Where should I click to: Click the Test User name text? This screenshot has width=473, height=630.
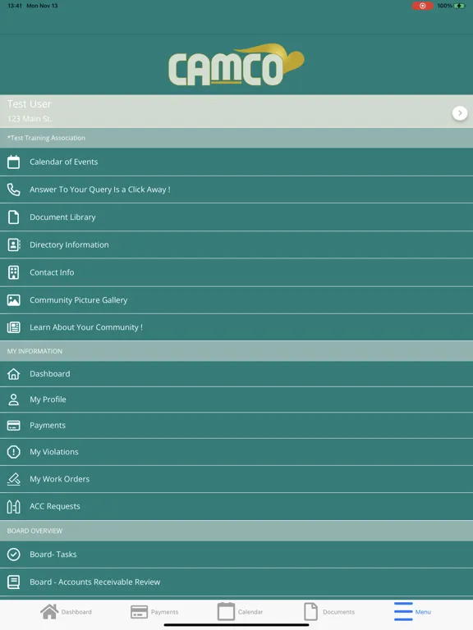coord(29,104)
